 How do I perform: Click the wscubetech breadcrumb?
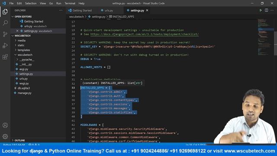tap(76, 16)
